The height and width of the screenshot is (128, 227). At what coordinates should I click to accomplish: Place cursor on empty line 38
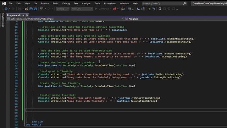click(126, 110)
